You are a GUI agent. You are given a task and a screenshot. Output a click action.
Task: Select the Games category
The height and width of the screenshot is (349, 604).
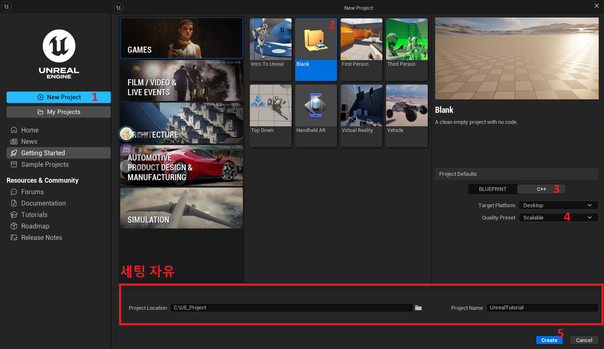coord(182,38)
